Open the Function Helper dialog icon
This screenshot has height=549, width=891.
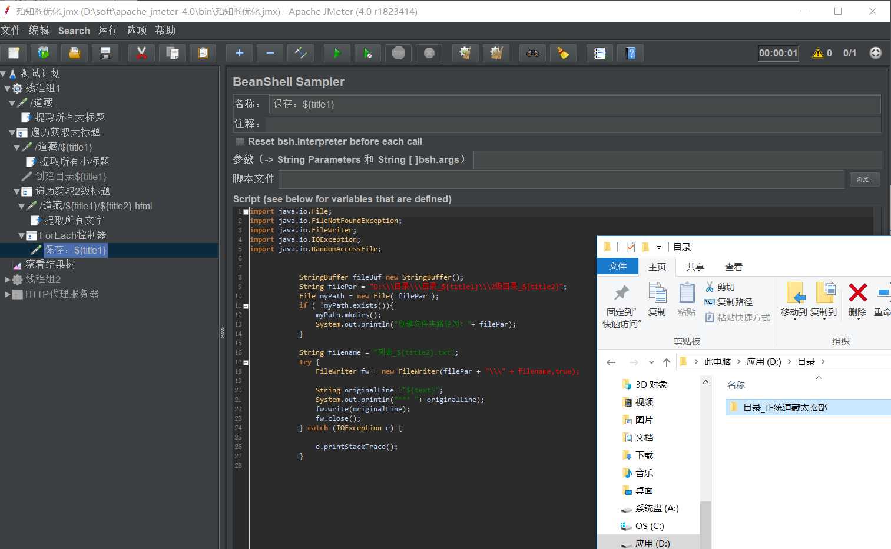tap(599, 53)
